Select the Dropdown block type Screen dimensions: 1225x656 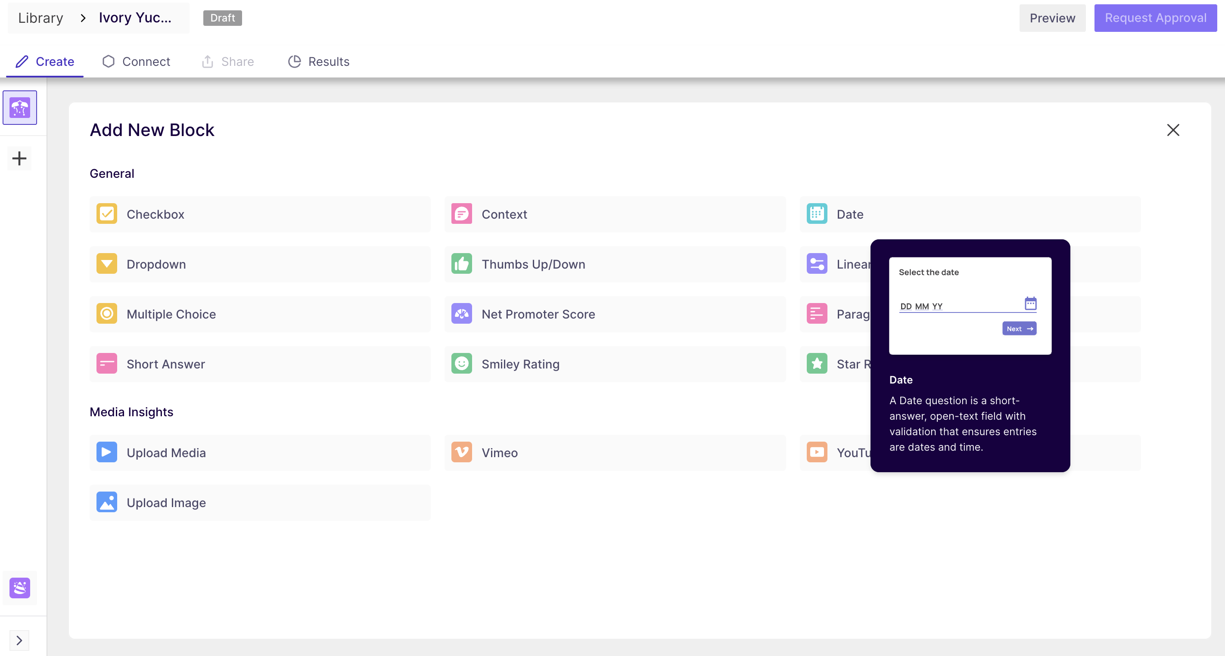tap(260, 264)
